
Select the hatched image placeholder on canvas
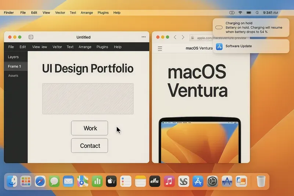click(88, 99)
